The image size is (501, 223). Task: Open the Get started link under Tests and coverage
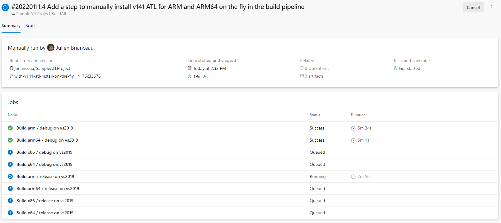point(410,68)
